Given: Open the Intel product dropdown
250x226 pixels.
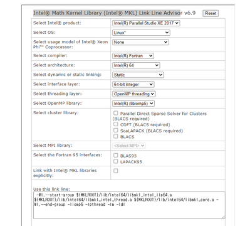Looking at the screenshot, I should coord(146,23).
